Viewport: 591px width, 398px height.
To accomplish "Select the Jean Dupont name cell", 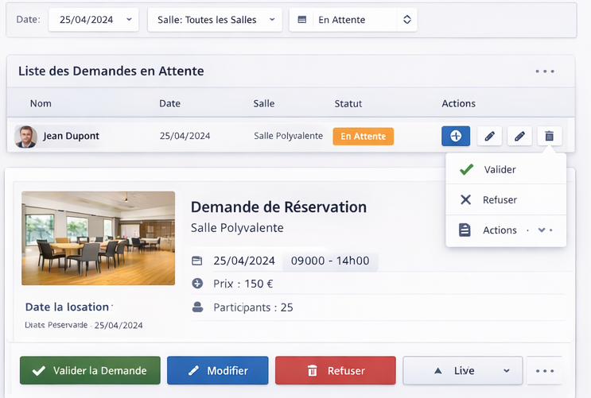I will (x=71, y=136).
